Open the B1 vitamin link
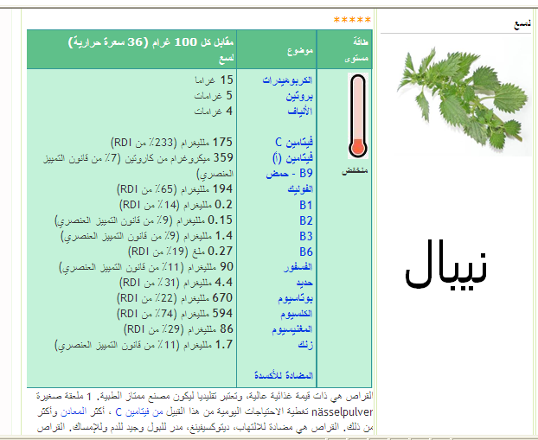 pos(305,206)
